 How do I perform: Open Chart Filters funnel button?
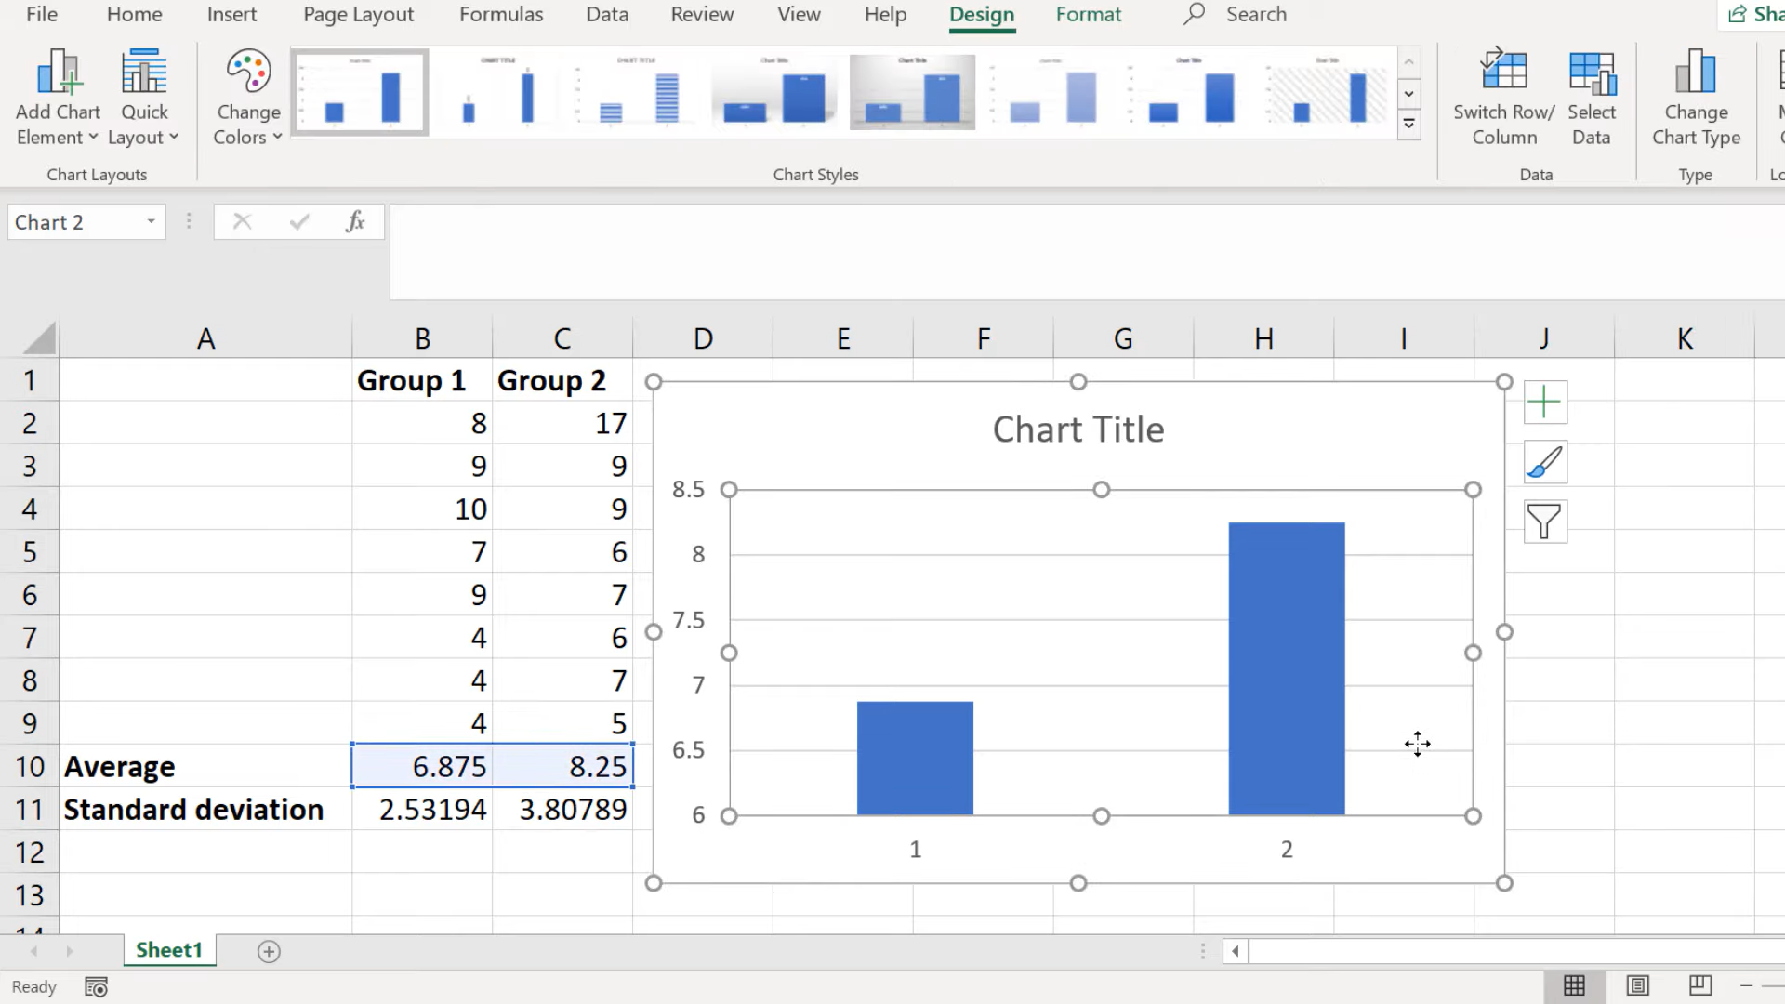(1545, 522)
